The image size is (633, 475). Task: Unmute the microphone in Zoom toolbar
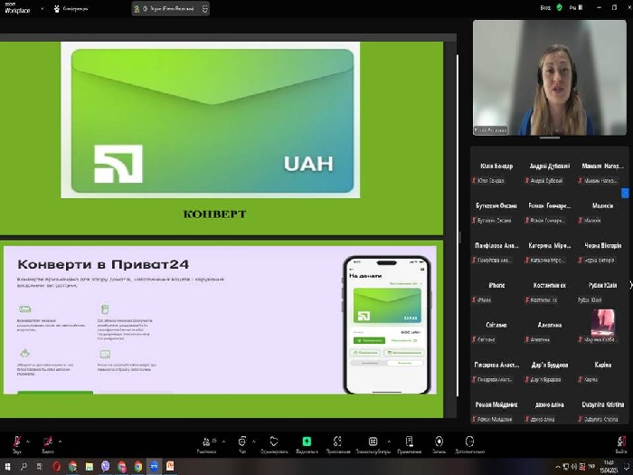pos(16,442)
